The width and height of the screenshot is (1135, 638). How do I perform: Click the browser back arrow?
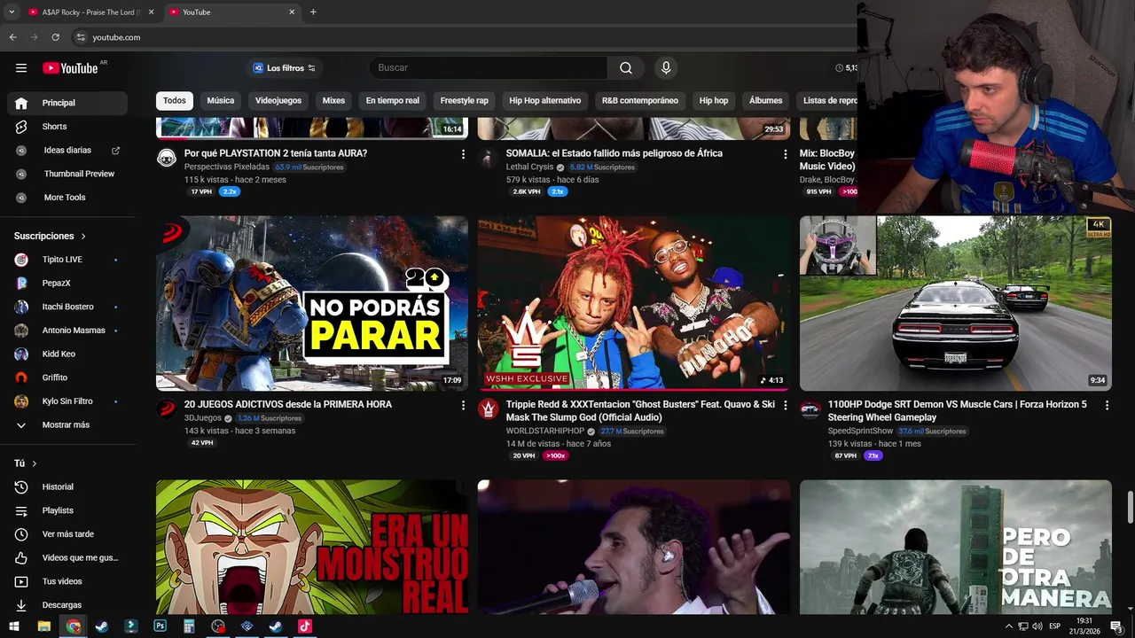[12, 37]
